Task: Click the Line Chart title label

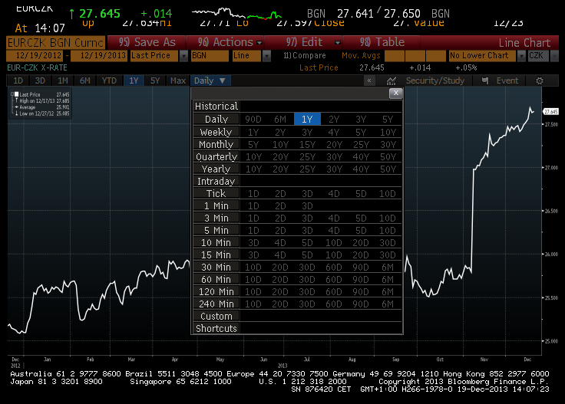Action: (524, 43)
